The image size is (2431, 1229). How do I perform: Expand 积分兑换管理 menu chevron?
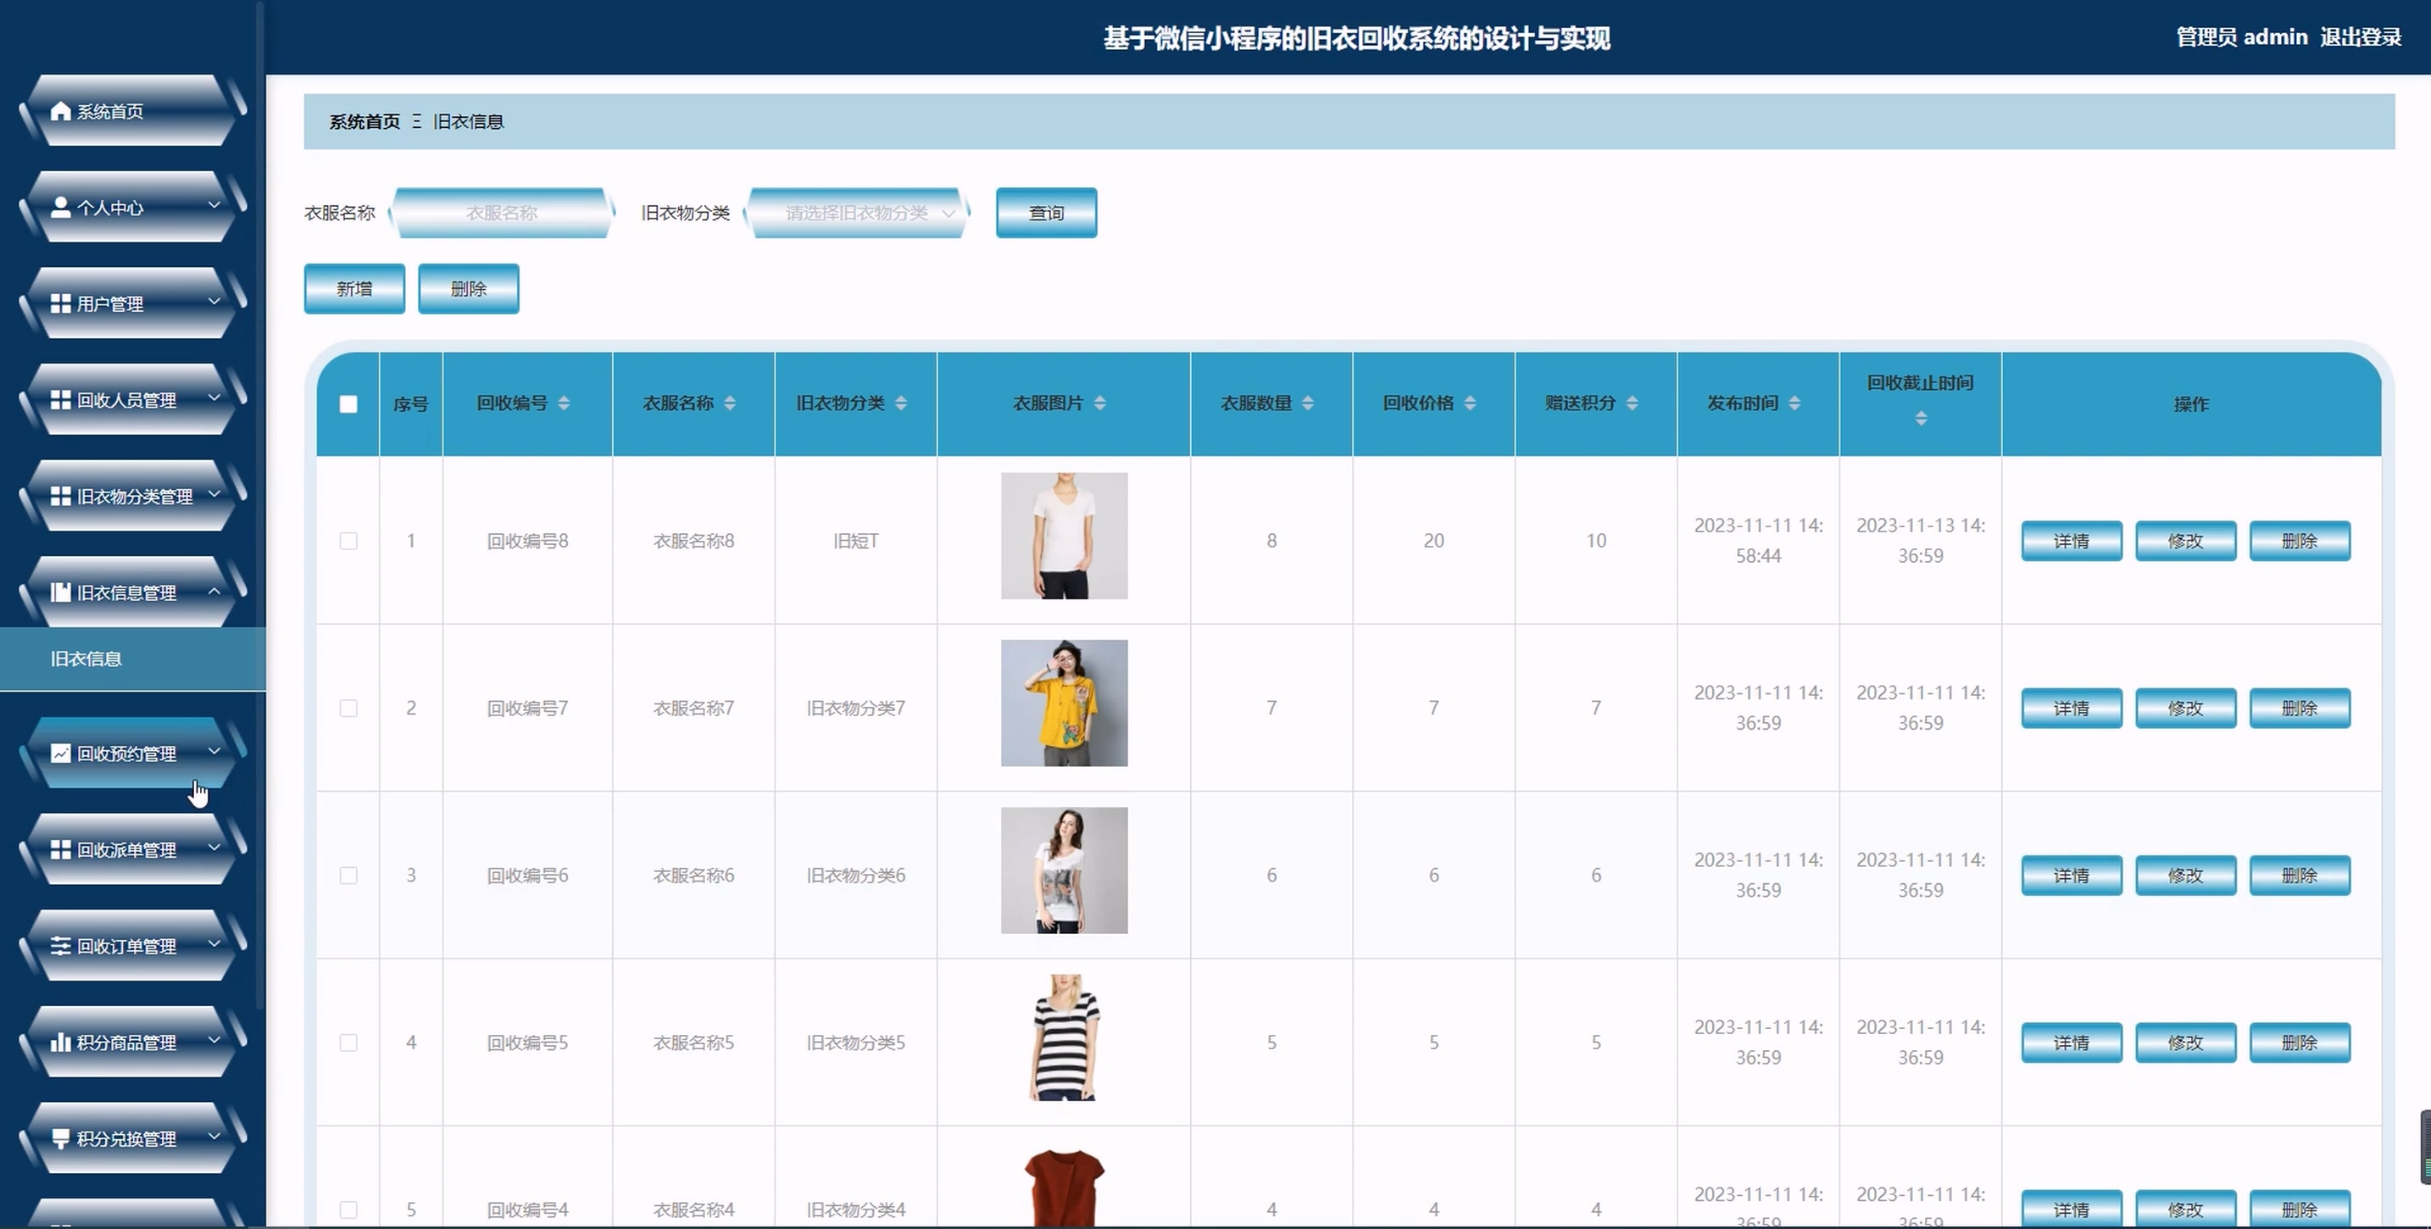[214, 1136]
